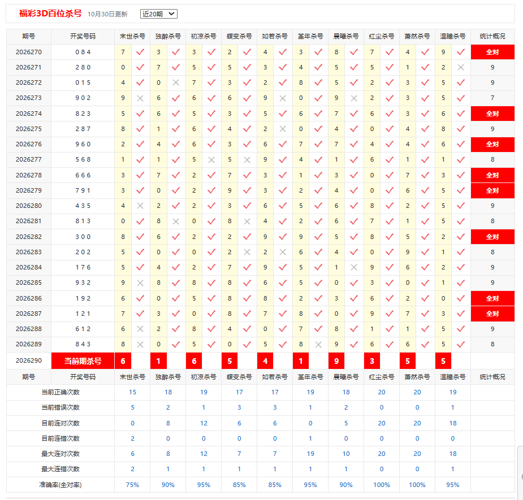Click the red 全对 badge in row 2026274
This screenshot has height=500, width=523.
click(x=492, y=114)
